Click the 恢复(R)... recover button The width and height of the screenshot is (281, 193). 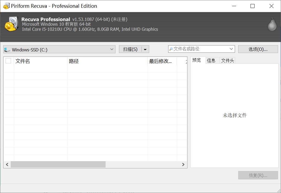(258, 175)
